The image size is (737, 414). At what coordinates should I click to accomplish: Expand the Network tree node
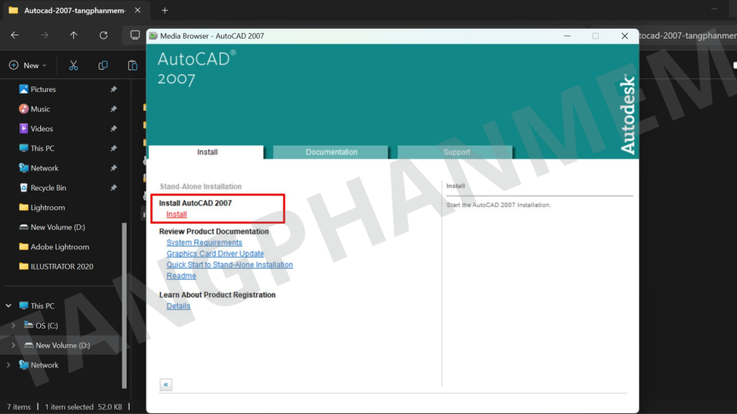pyautogui.click(x=9, y=365)
